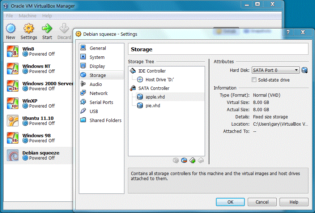The width and height of the screenshot is (315, 213).
Task: Select the Windows NT virtual machine
Action: point(38,69)
